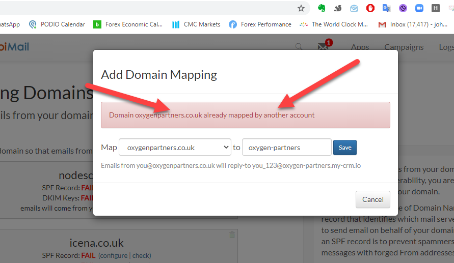Delete icena.co.uk domain with trash icon
The image size is (454, 263).
click(232, 235)
